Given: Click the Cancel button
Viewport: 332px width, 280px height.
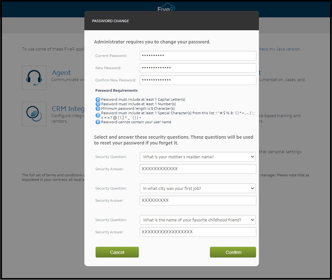Looking at the screenshot, I should 117,252.
